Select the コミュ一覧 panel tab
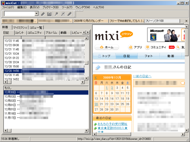This screenshot has height=142, width=190. [x=36, y=28]
